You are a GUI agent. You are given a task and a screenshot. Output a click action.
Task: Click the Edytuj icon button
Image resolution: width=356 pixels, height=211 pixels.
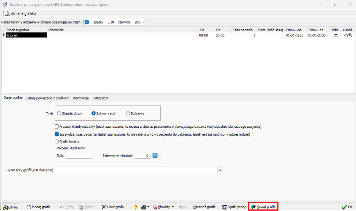[x=5, y=207]
